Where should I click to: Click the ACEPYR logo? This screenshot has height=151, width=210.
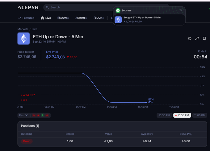tap(28, 7)
